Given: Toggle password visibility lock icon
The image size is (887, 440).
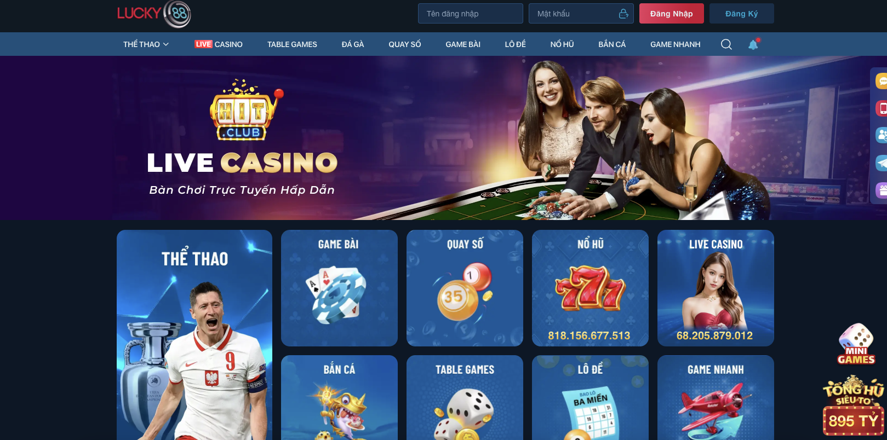Looking at the screenshot, I should pyautogui.click(x=623, y=14).
